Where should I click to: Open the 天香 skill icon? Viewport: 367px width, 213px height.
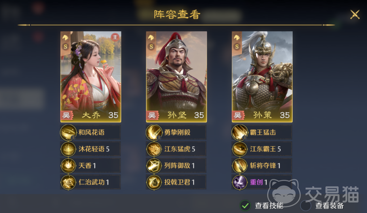(68, 166)
